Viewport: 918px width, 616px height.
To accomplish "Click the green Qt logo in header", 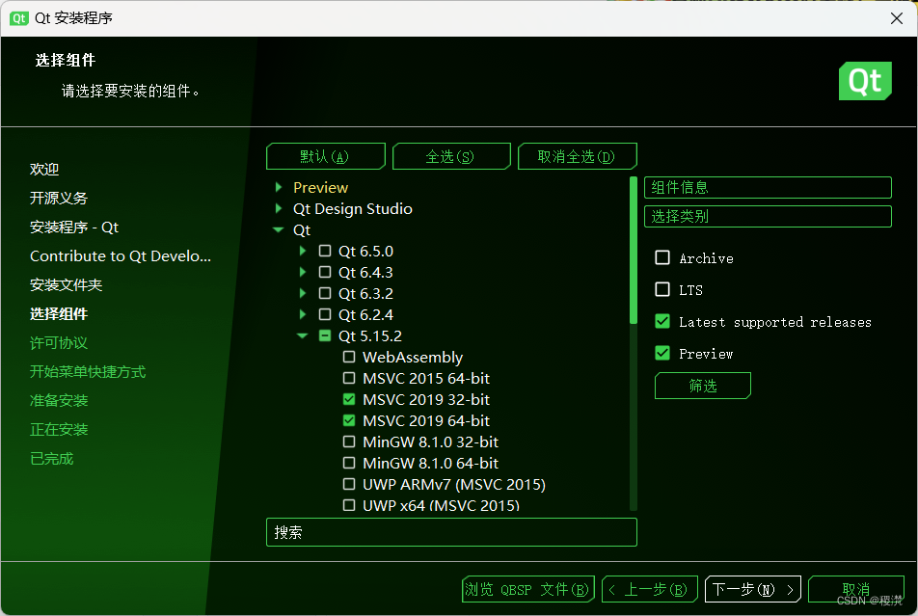I will coord(865,81).
